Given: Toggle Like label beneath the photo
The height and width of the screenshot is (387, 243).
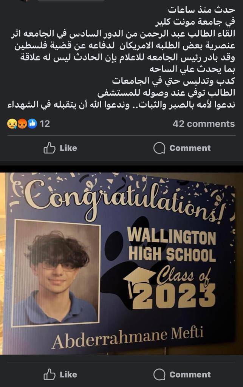Looking at the screenshot, I should pyautogui.click(x=68, y=375).
